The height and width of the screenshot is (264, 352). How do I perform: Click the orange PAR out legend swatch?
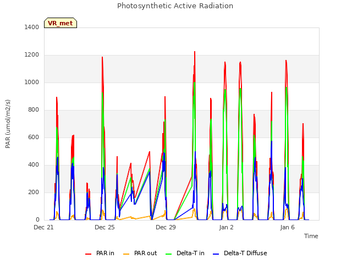tap(126, 254)
